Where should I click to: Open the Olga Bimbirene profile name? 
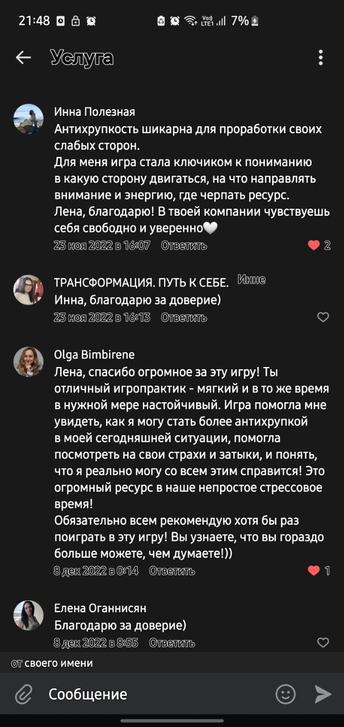coord(94,354)
